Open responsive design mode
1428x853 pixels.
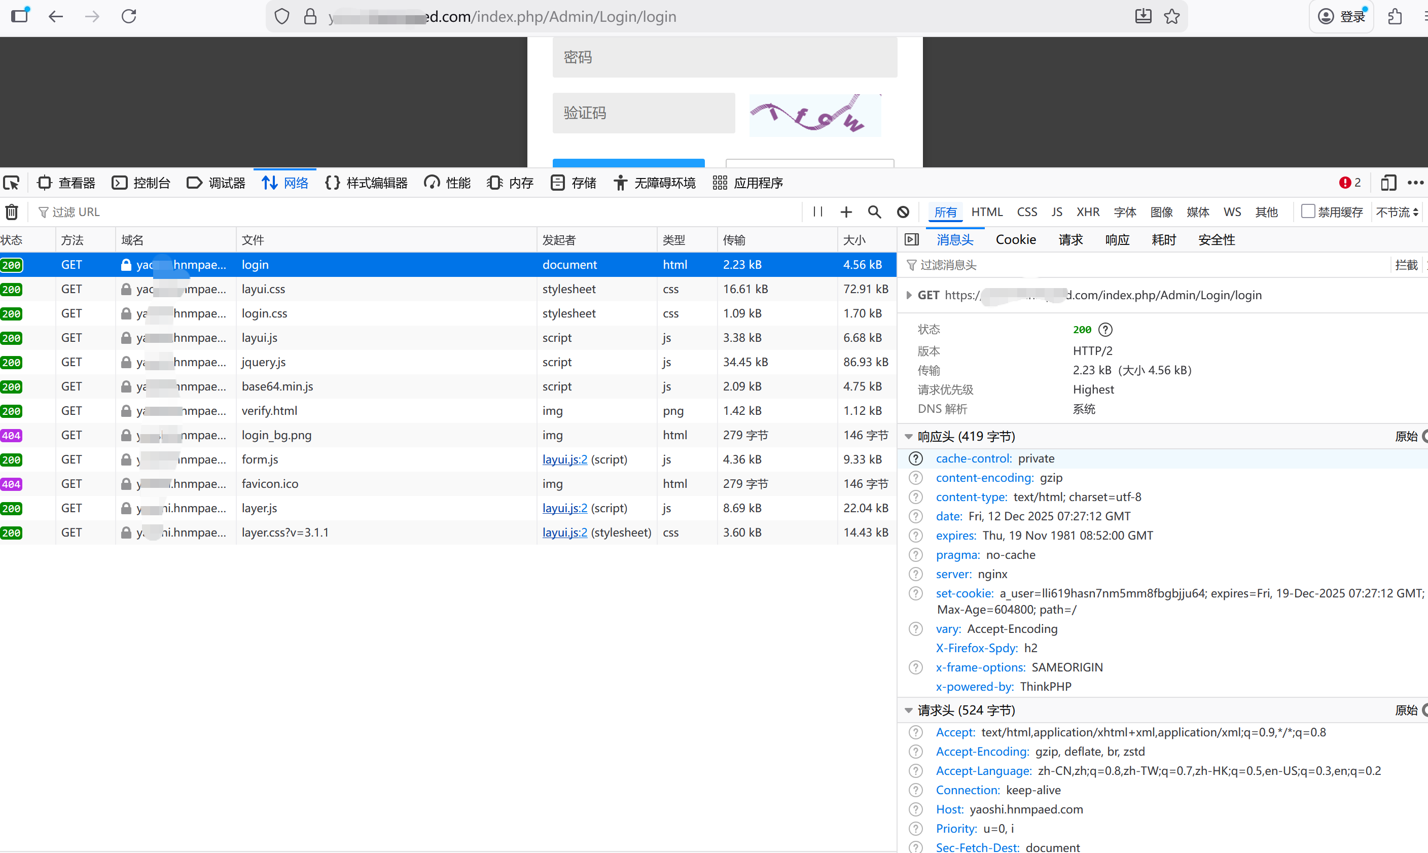coord(1388,182)
